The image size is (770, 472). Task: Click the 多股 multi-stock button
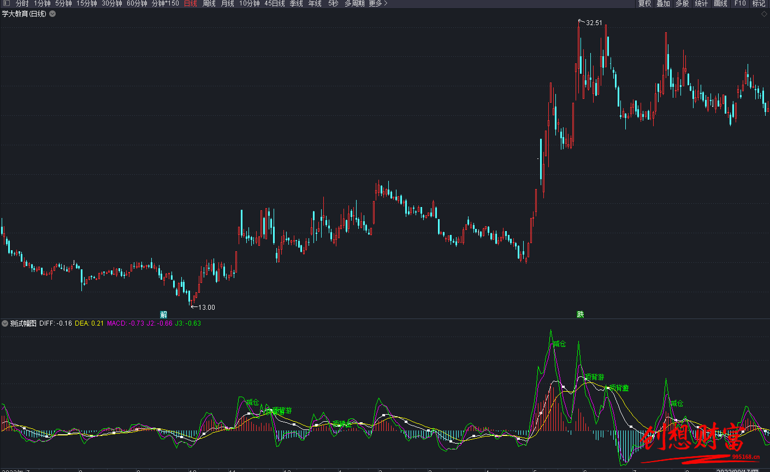(x=682, y=3)
